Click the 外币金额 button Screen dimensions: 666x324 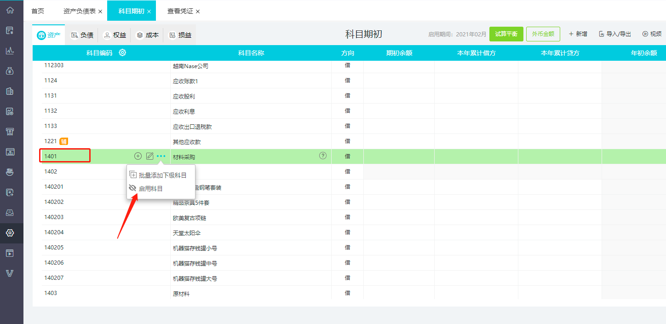coord(543,34)
